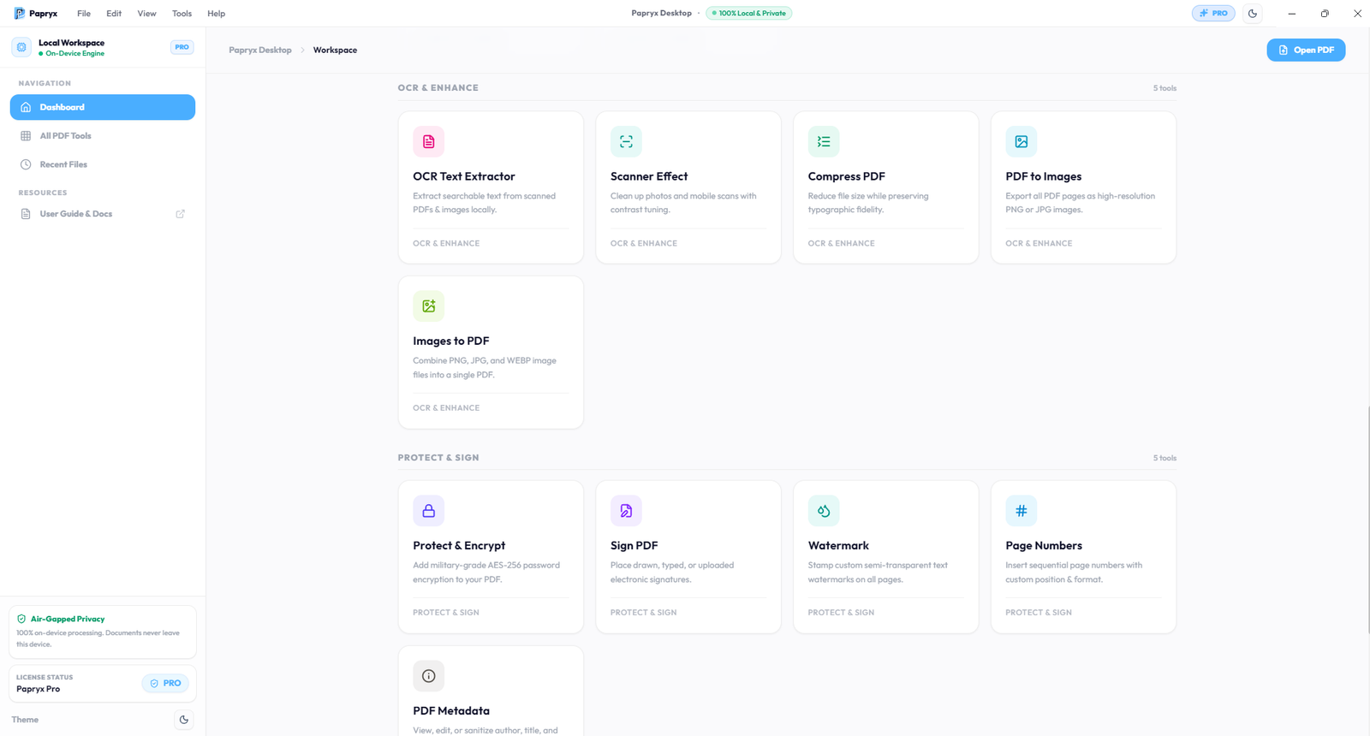Click the PDF to Images icon
The width and height of the screenshot is (1370, 736).
tap(1022, 142)
